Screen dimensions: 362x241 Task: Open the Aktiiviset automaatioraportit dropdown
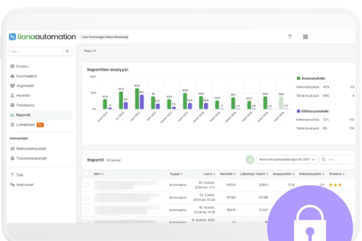(x=286, y=160)
